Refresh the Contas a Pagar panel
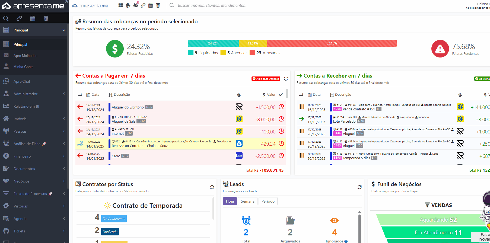 pyautogui.click(x=286, y=79)
